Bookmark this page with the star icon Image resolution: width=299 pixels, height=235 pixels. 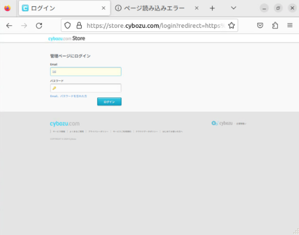tap(231, 25)
